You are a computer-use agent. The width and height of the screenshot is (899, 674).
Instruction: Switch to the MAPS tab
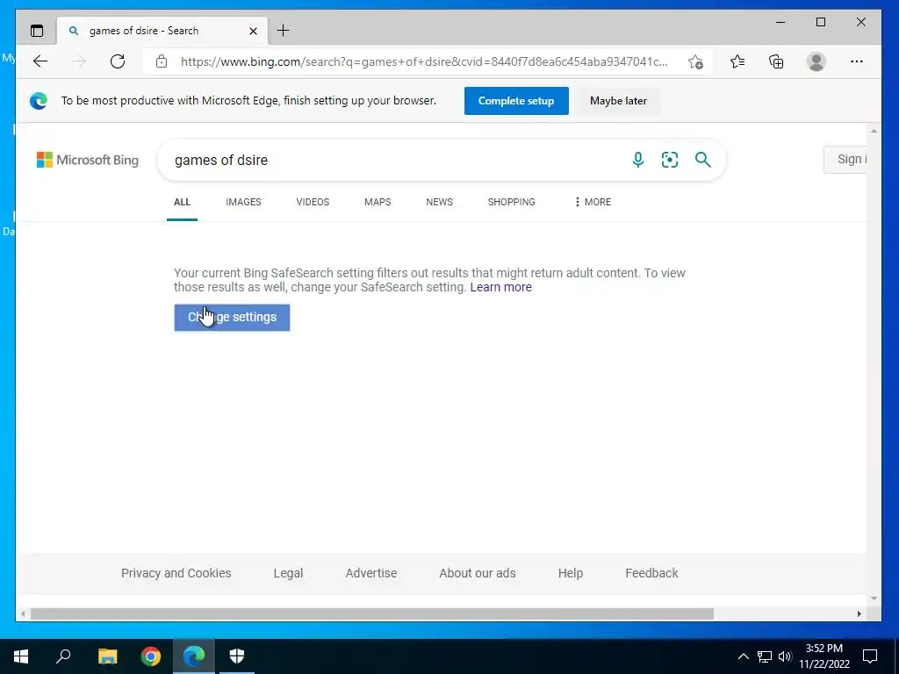[378, 202]
